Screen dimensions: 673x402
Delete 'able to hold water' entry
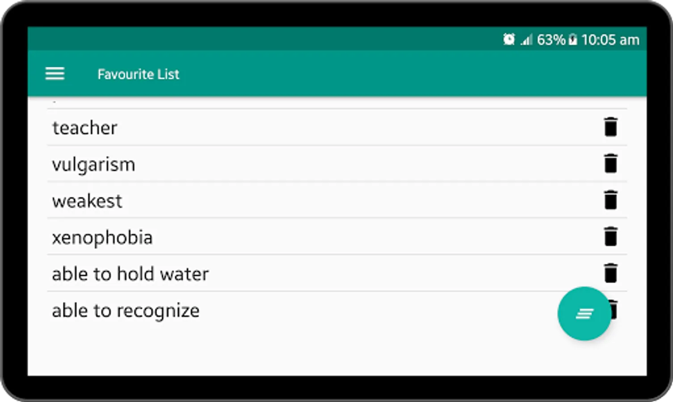610,273
